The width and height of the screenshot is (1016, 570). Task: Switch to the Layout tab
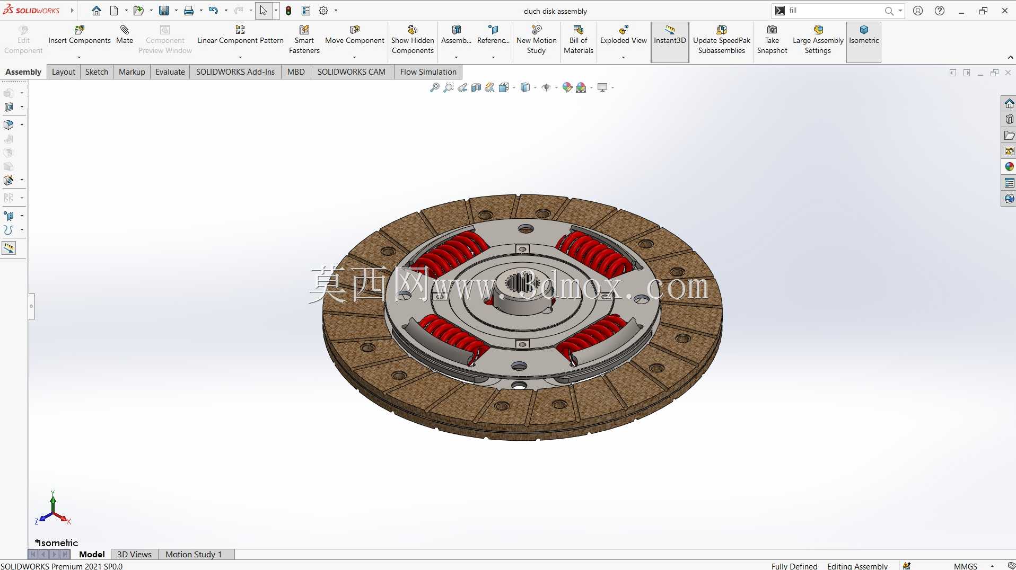tap(64, 72)
